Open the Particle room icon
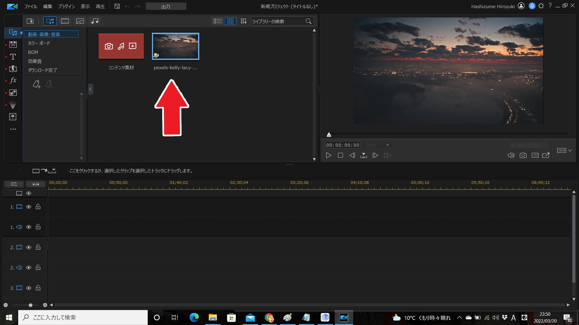Image resolution: width=579 pixels, height=325 pixels. (x=13, y=93)
